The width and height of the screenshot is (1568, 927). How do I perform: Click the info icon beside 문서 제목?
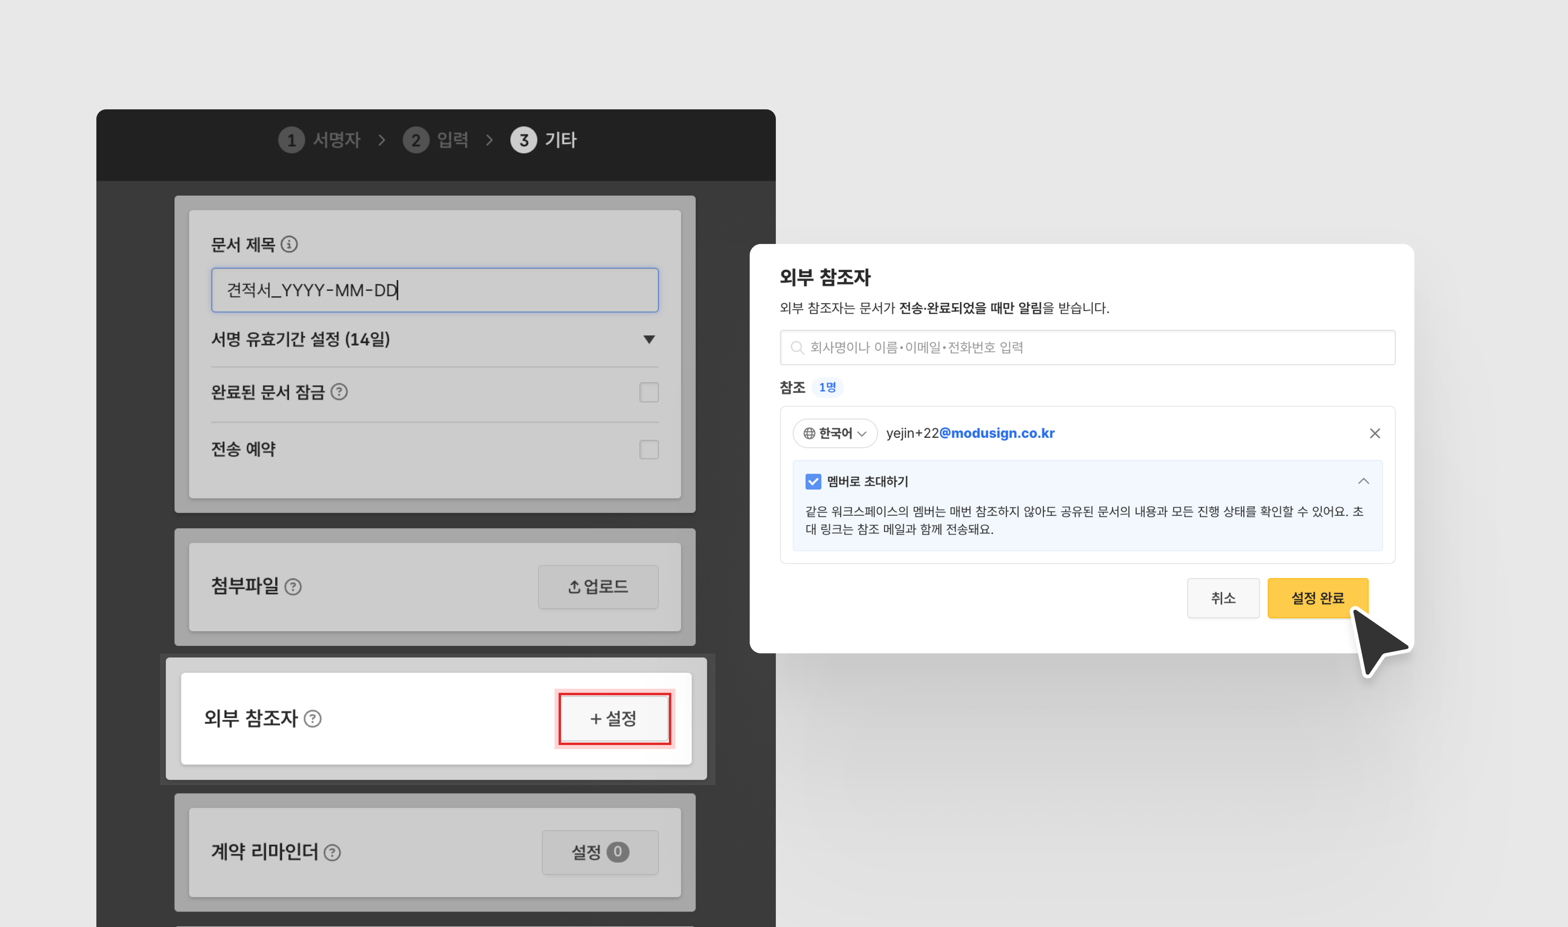pyautogui.click(x=289, y=244)
